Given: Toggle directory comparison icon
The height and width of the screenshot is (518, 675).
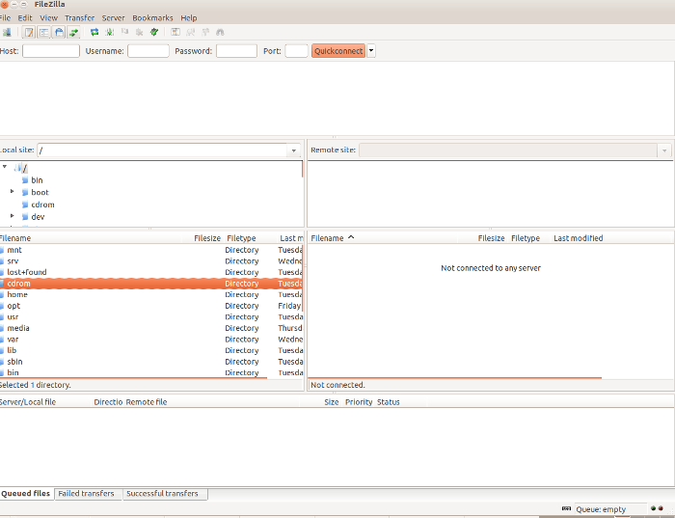Looking at the screenshot, I should tap(191, 32).
